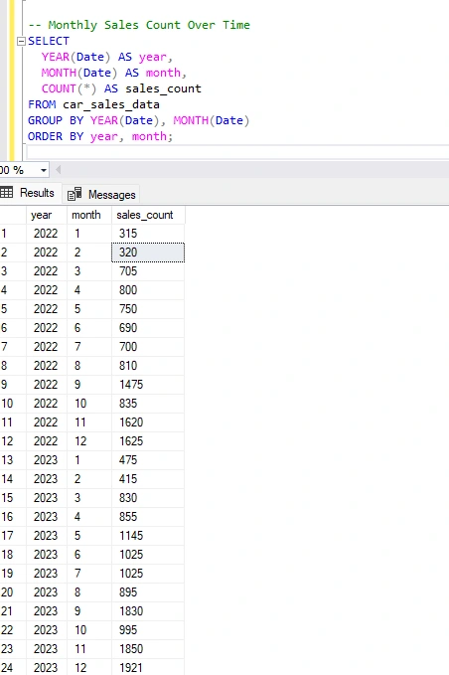Click the left scroll arrow of editor

pos(58,170)
